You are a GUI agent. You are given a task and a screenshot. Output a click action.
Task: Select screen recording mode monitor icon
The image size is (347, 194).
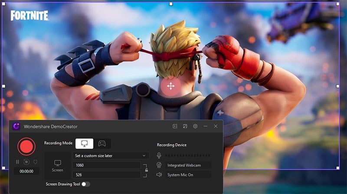(84, 144)
